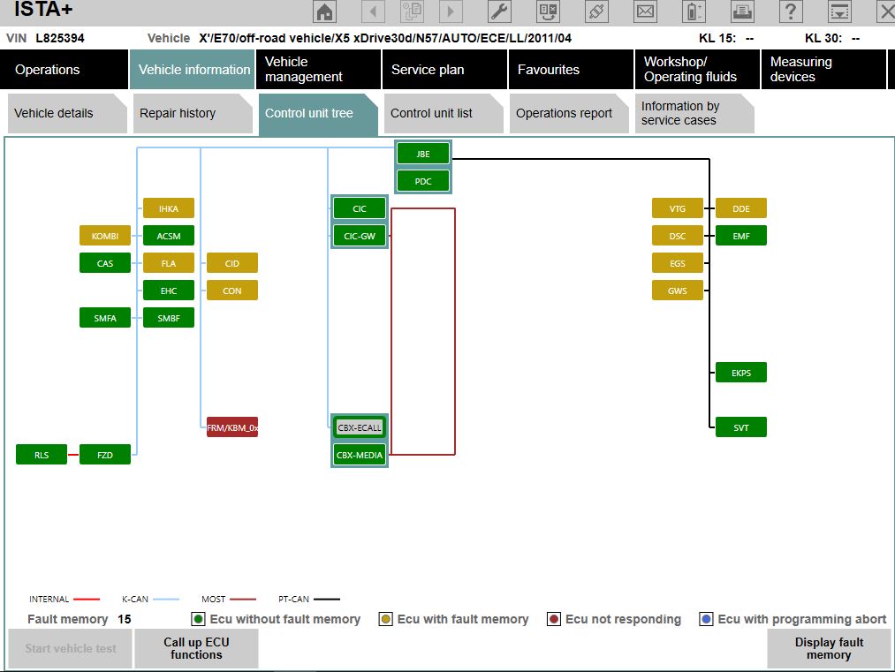Open the Repair history tab
This screenshot has width=895, height=672.
coord(178,113)
